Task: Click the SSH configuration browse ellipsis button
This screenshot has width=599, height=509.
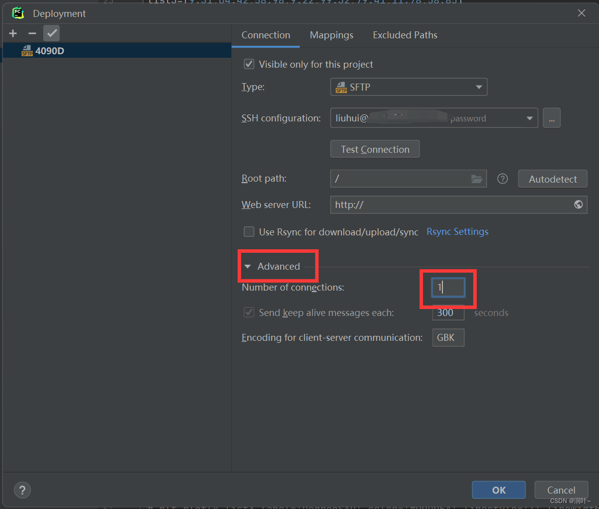Action: 552,118
